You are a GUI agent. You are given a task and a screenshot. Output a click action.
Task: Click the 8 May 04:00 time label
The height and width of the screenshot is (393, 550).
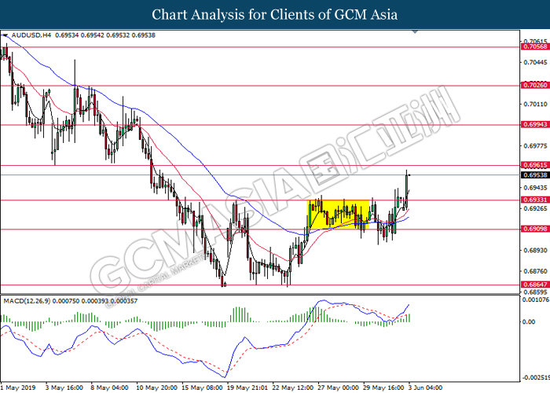click(x=110, y=387)
